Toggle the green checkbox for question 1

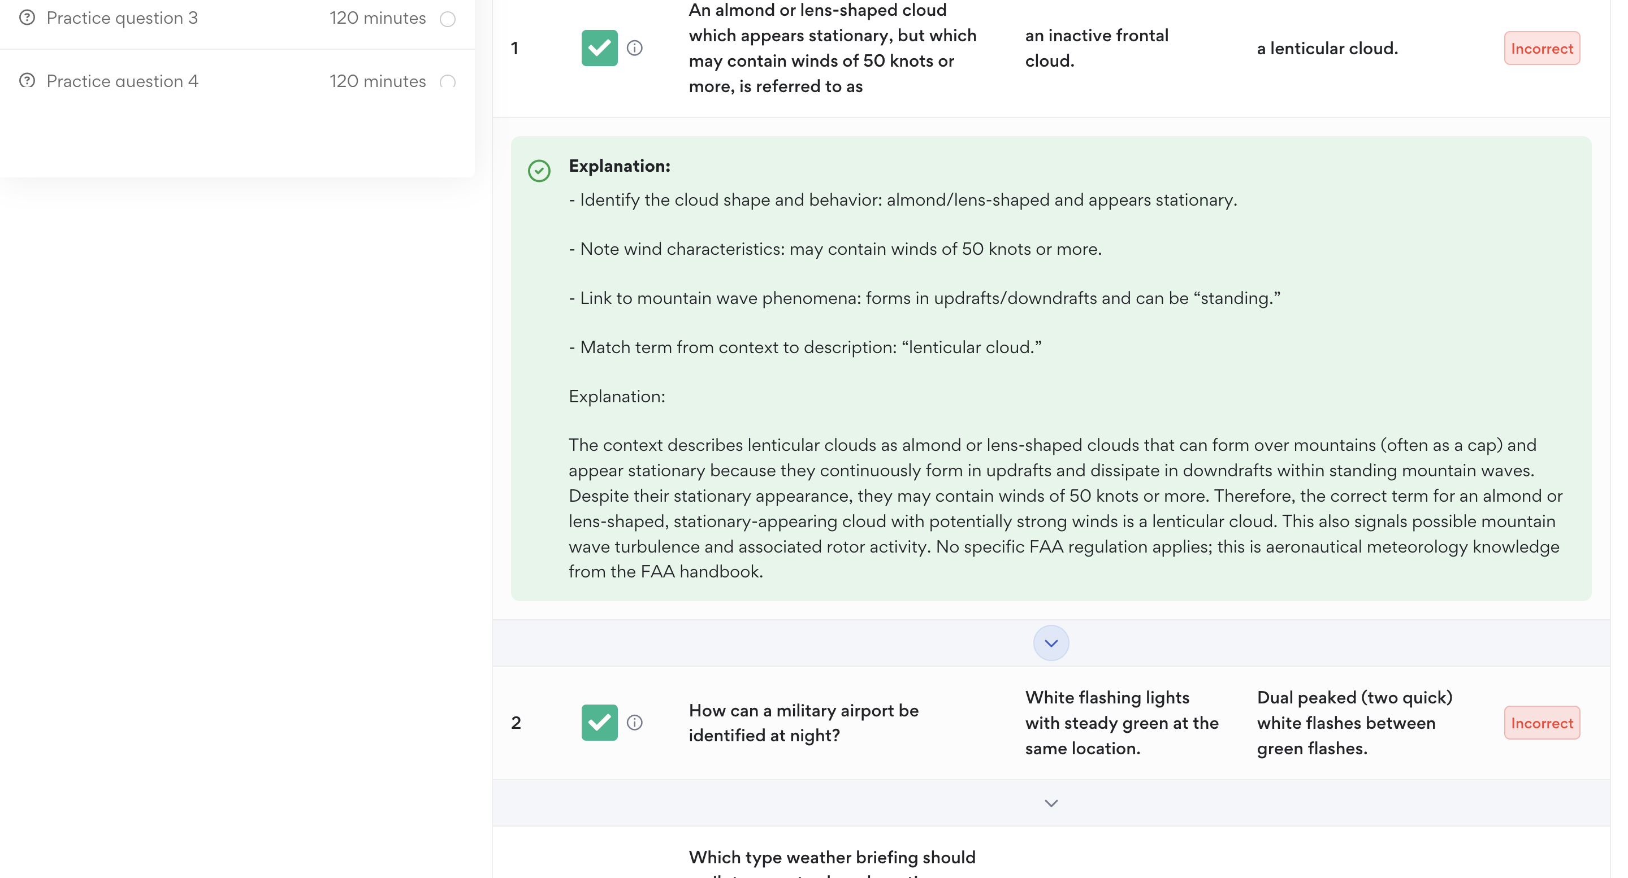(599, 48)
